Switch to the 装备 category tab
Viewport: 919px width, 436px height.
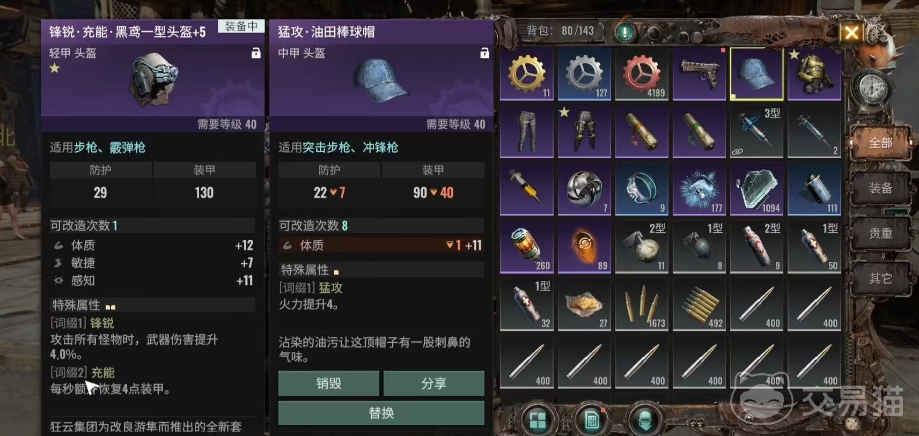pyautogui.click(x=880, y=188)
